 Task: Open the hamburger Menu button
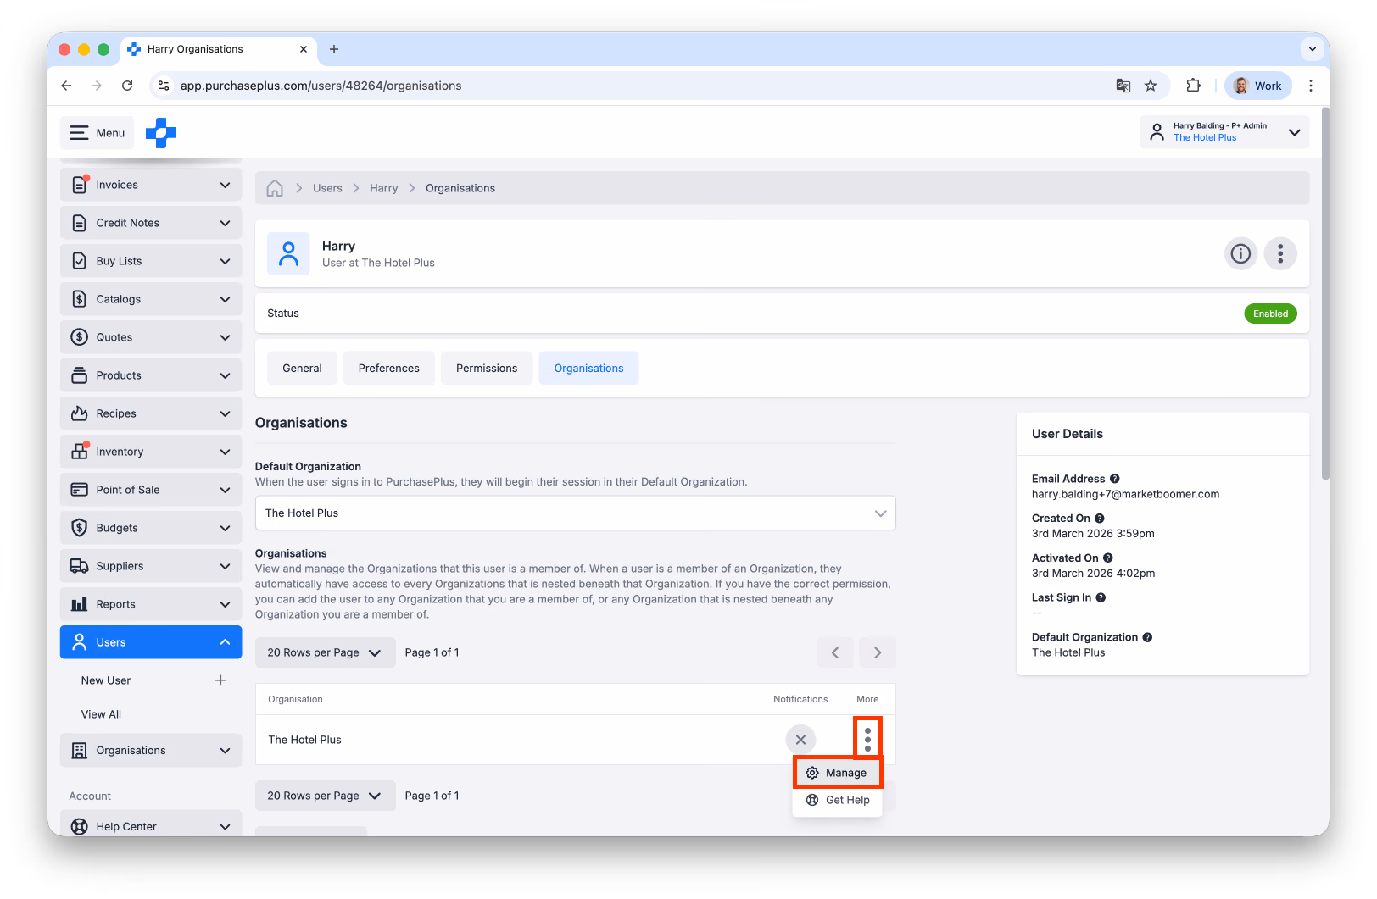(x=98, y=133)
